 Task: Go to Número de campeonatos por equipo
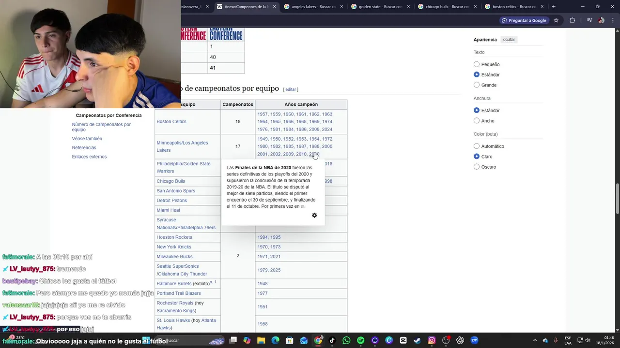coord(101,127)
